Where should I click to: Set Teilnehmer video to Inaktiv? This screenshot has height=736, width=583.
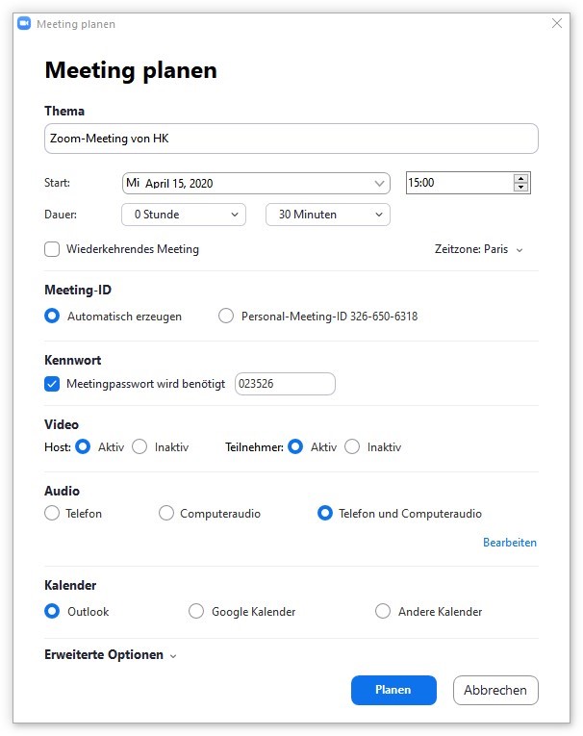352,446
